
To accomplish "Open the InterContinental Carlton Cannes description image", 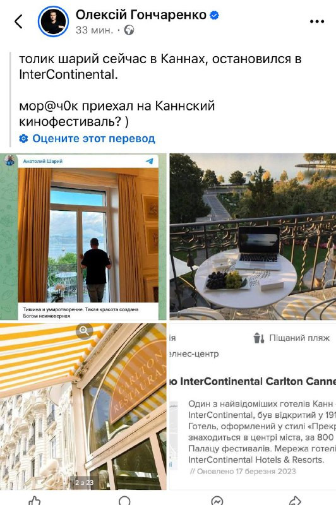I will 253,407.
